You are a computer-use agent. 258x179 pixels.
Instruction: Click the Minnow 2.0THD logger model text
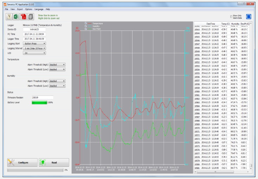click(42, 25)
